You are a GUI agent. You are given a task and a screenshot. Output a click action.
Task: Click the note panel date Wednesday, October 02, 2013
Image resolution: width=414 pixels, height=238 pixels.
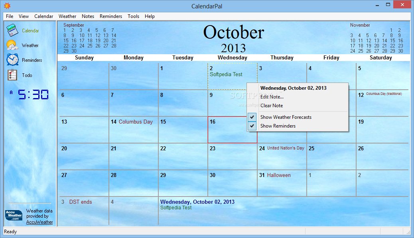click(x=197, y=202)
